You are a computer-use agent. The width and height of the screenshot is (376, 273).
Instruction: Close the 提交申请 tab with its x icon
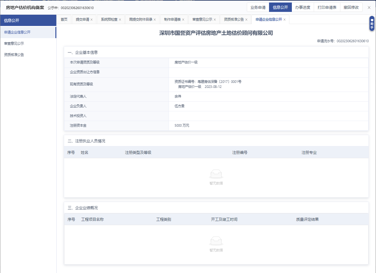point(92,20)
